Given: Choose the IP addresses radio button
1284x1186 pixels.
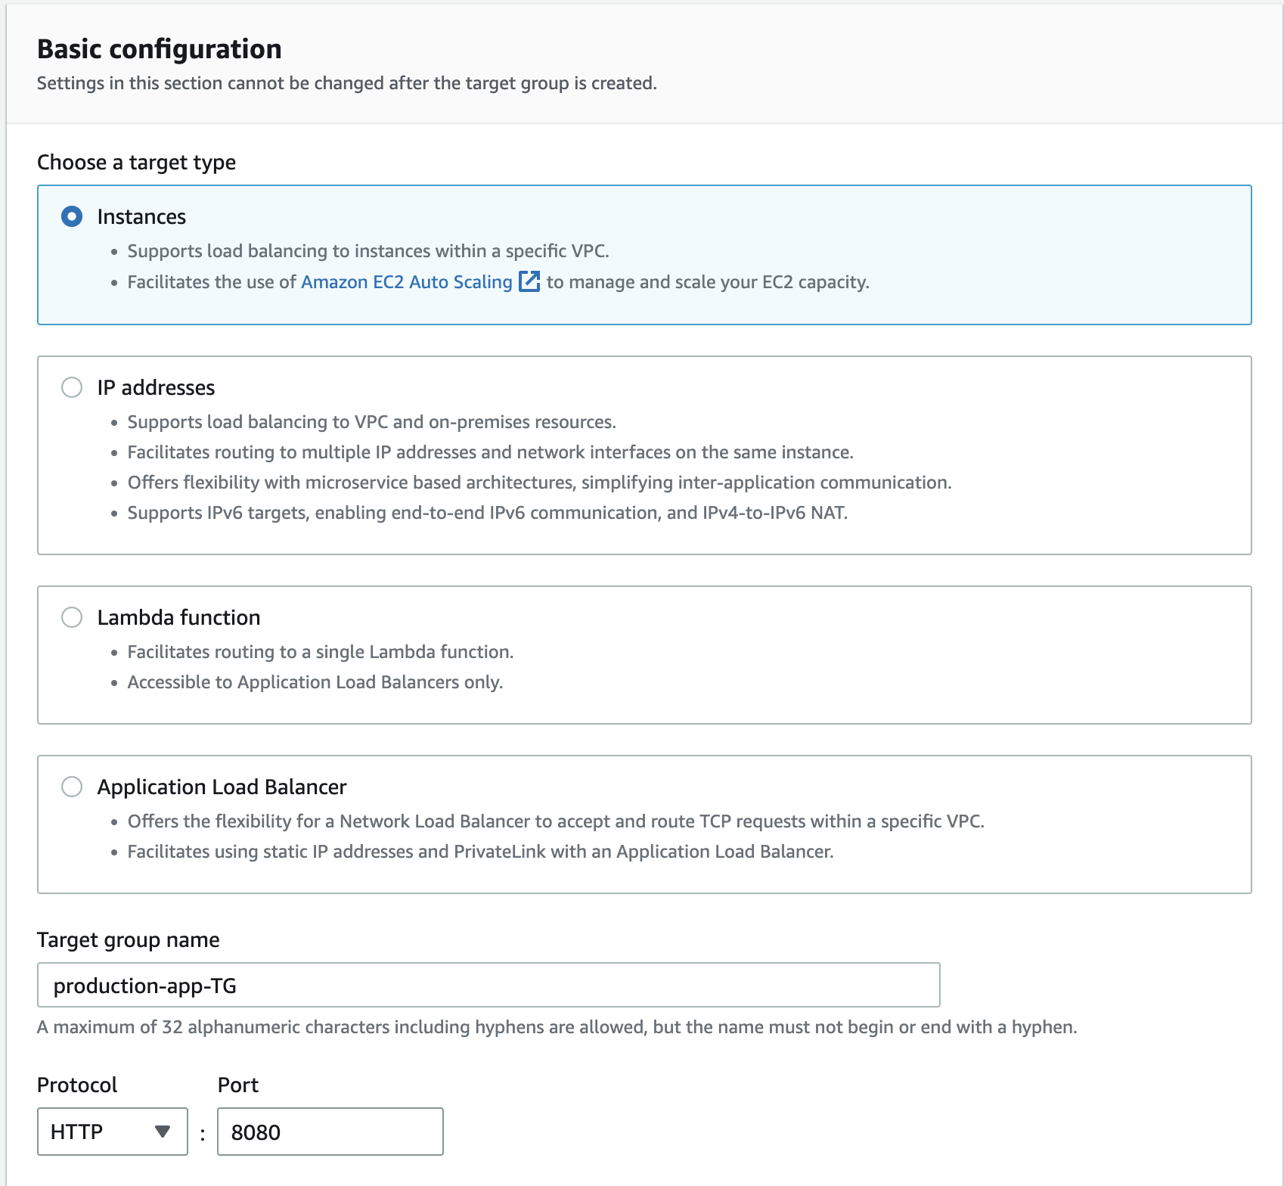Looking at the screenshot, I should pos(72,388).
